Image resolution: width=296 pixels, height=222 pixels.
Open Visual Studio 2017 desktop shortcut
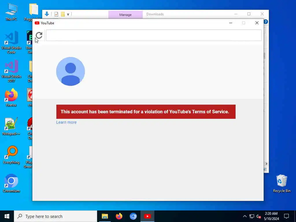pyautogui.click(x=11, y=71)
